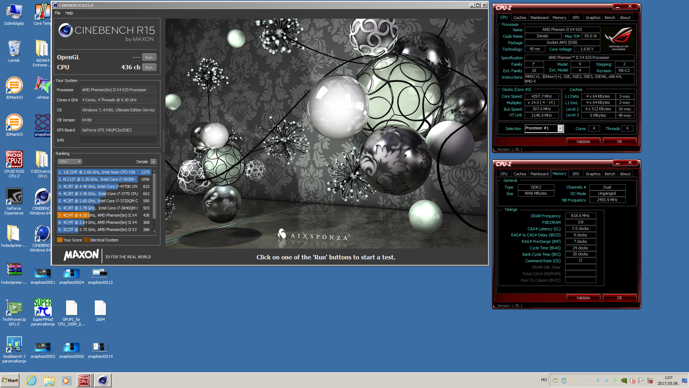The width and height of the screenshot is (689, 388).
Task: Click the Cinebench Info input field
Action: (118, 140)
